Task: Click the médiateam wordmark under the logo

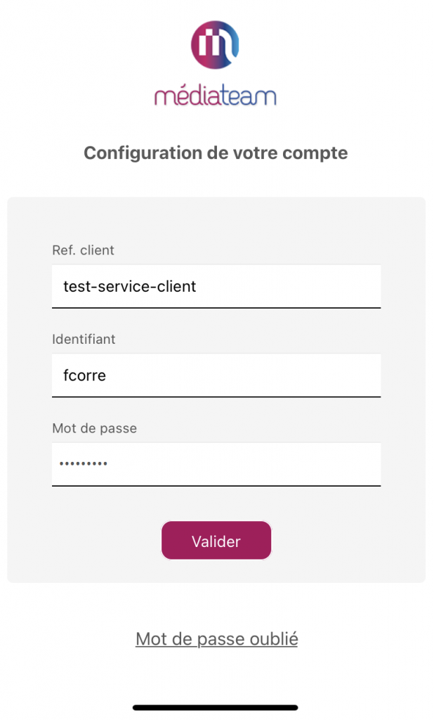Action: pos(215,95)
